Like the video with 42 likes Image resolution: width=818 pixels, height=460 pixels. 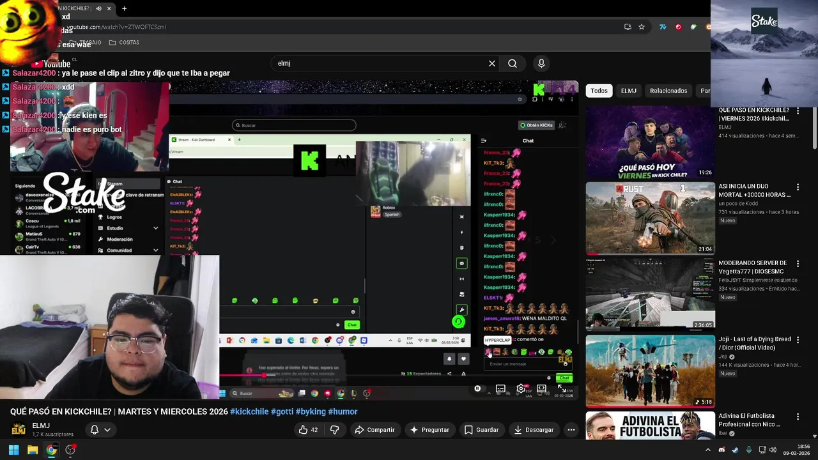(x=308, y=430)
